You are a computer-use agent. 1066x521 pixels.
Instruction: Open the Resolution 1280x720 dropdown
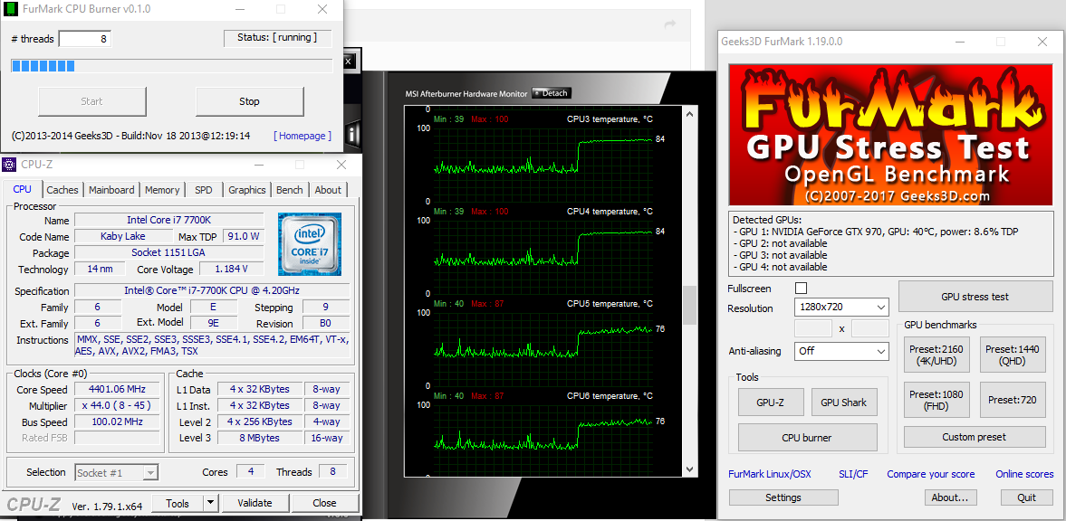pos(841,307)
